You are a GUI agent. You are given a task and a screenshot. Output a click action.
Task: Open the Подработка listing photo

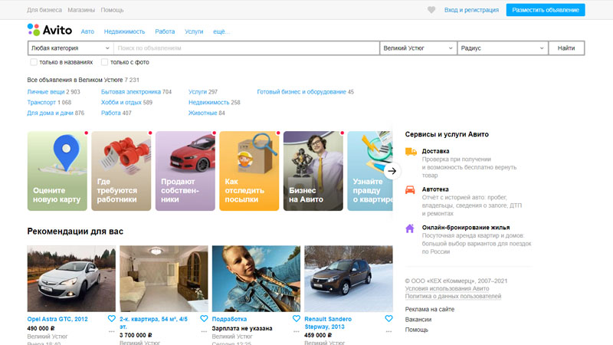[256, 278]
